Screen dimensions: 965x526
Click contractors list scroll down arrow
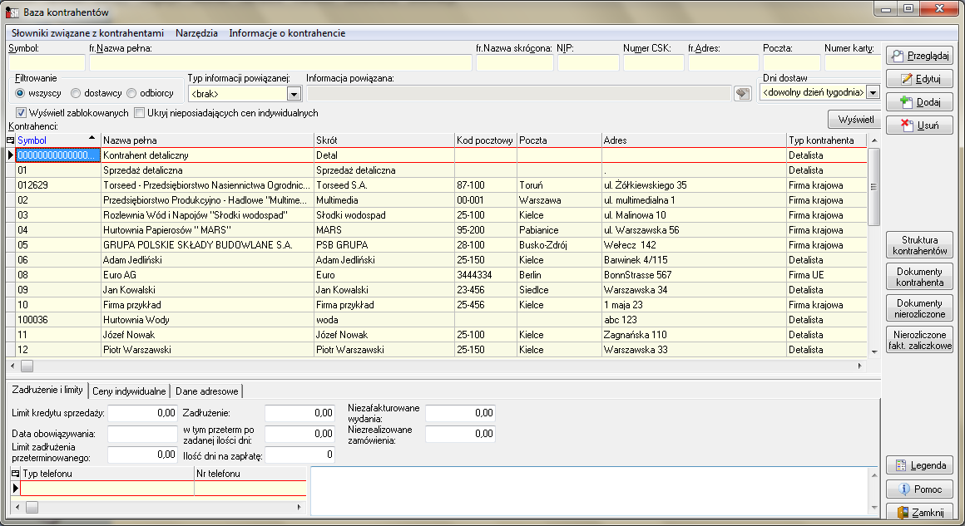874,351
